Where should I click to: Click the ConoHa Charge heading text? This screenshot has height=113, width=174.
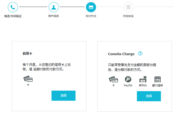121,54
